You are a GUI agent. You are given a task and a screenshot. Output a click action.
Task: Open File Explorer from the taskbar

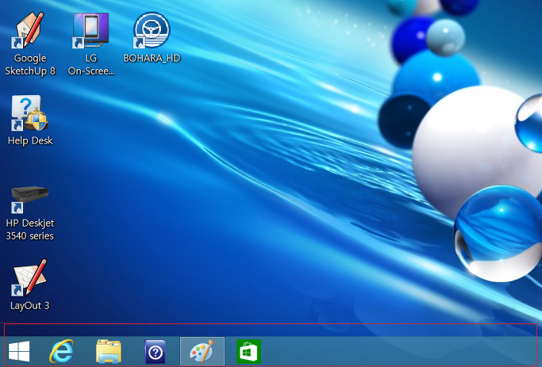point(109,351)
